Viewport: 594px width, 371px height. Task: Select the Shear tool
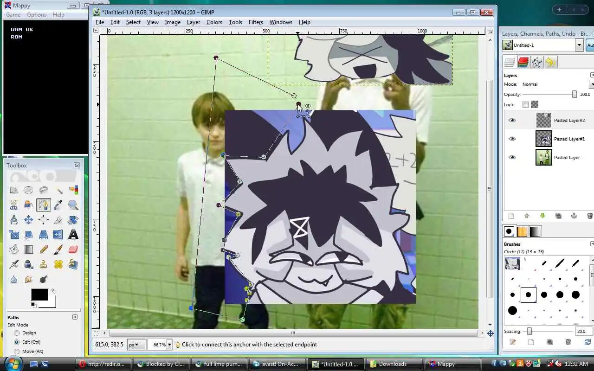[x=29, y=235]
